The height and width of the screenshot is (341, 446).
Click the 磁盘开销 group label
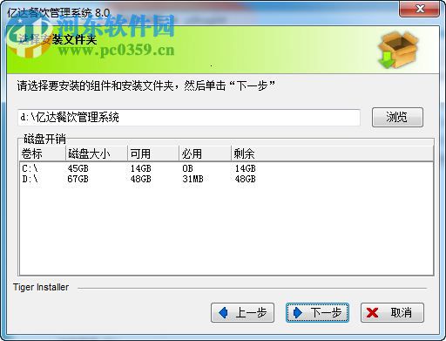(x=45, y=139)
